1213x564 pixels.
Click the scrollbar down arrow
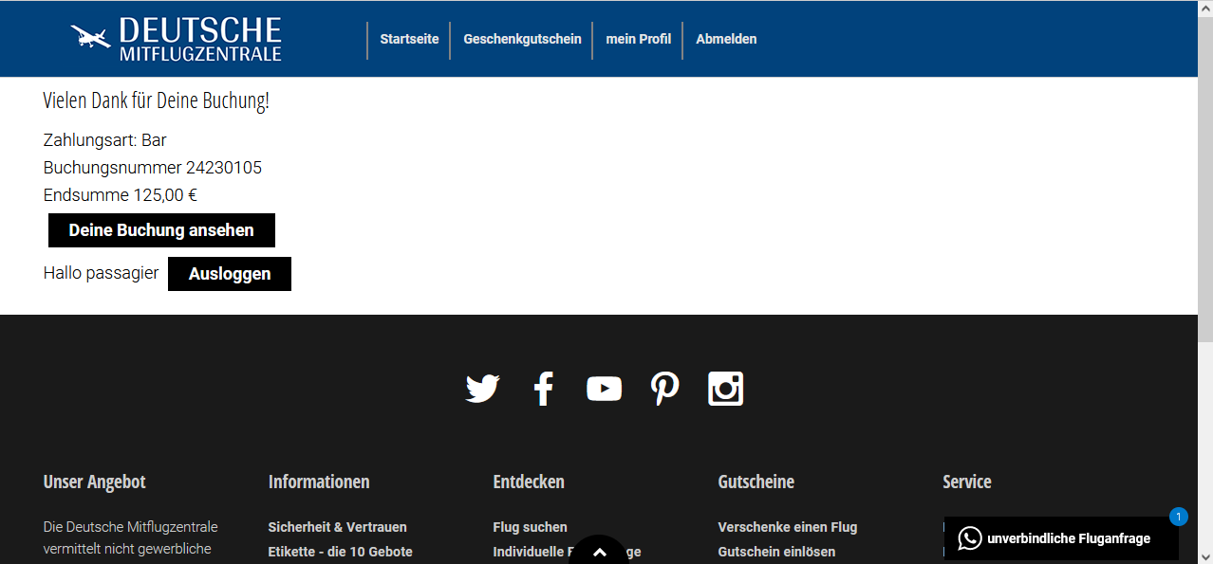click(x=1204, y=555)
